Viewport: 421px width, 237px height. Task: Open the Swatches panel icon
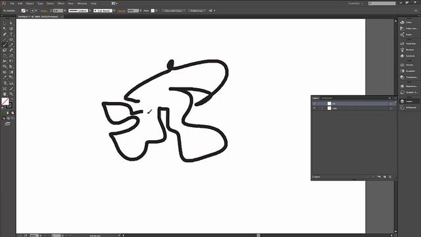402,43
